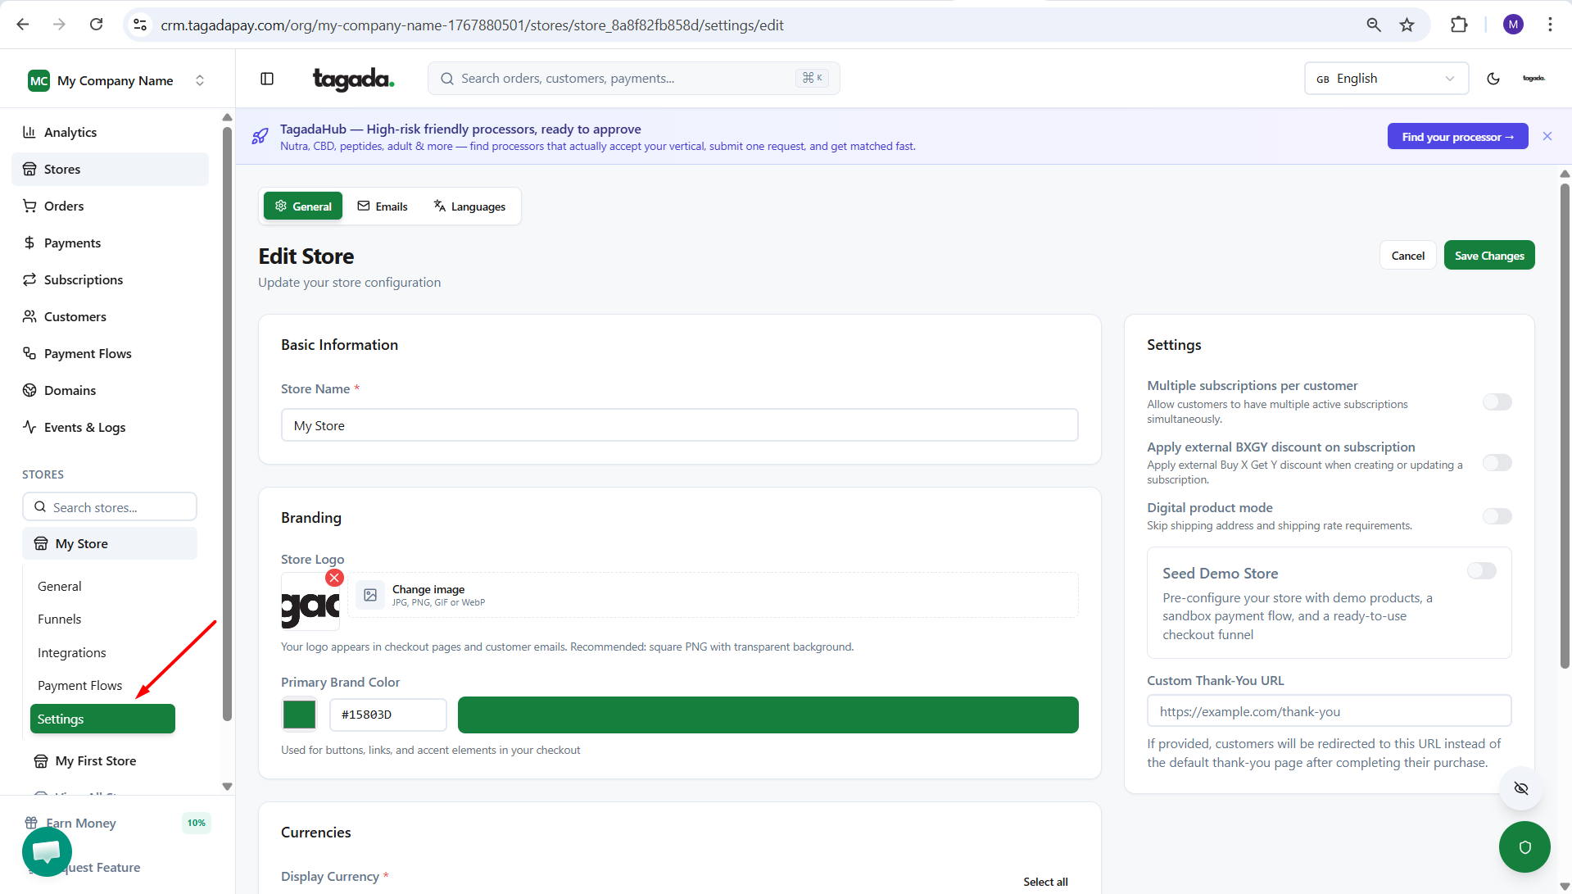Screen dimensions: 1572x894
Task: Switch to the Emails tab
Action: pyautogui.click(x=383, y=206)
